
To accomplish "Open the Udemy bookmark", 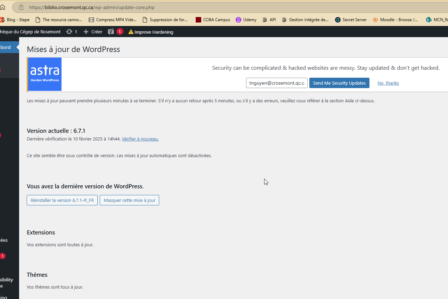I will point(246,20).
